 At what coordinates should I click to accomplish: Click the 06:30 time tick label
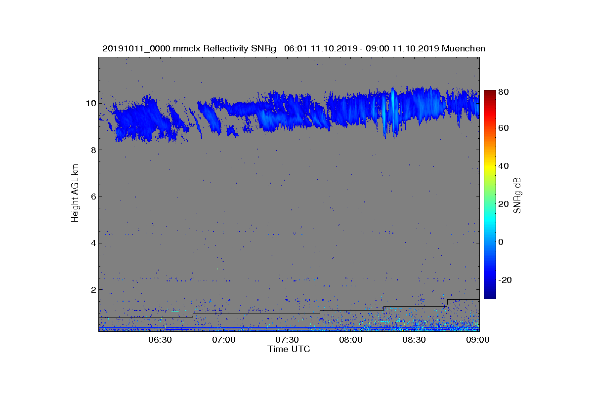pyautogui.click(x=160, y=340)
